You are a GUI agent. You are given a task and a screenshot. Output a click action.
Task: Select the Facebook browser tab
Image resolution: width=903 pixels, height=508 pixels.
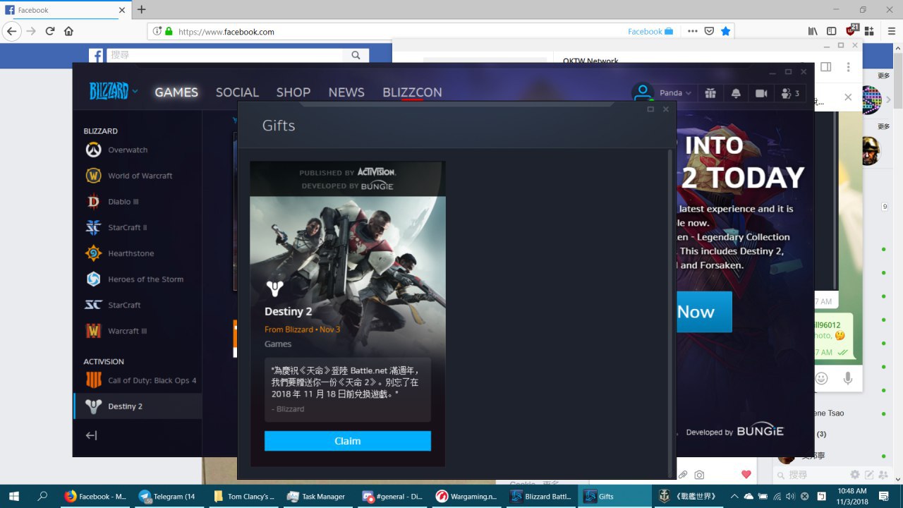click(65, 10)
